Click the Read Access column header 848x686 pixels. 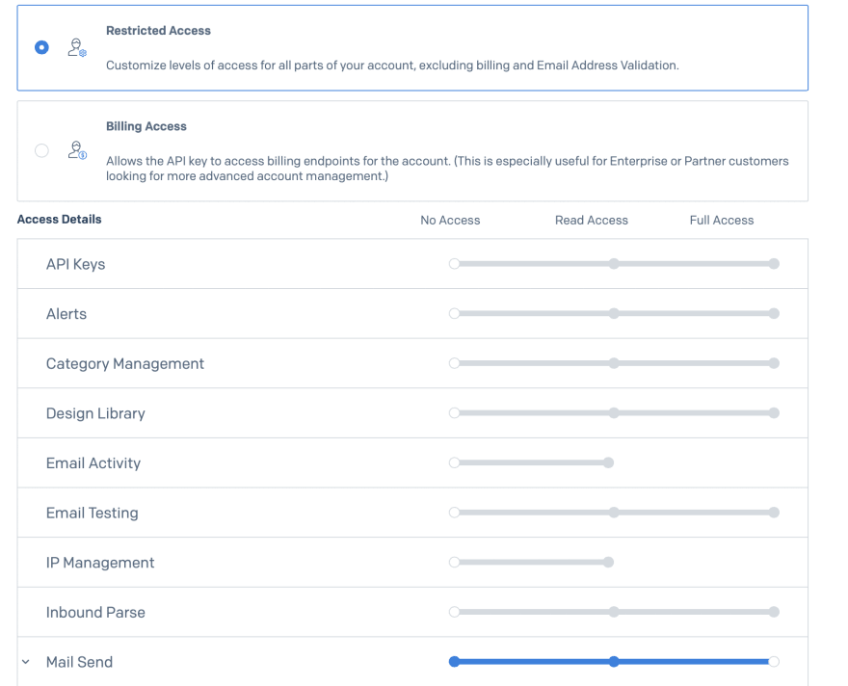(x=592, y=221)
